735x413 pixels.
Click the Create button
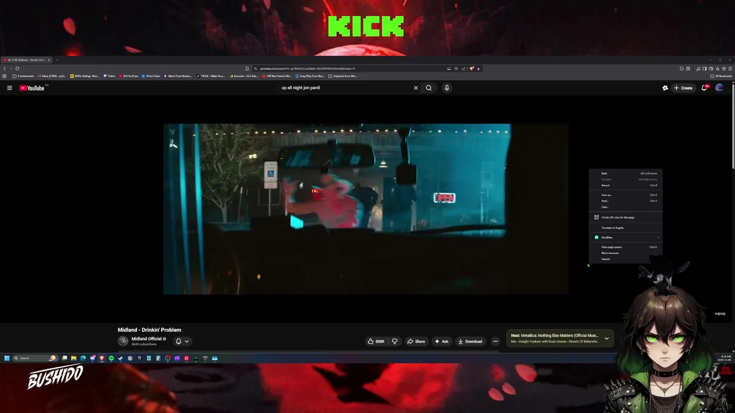(x=683, y=88)
